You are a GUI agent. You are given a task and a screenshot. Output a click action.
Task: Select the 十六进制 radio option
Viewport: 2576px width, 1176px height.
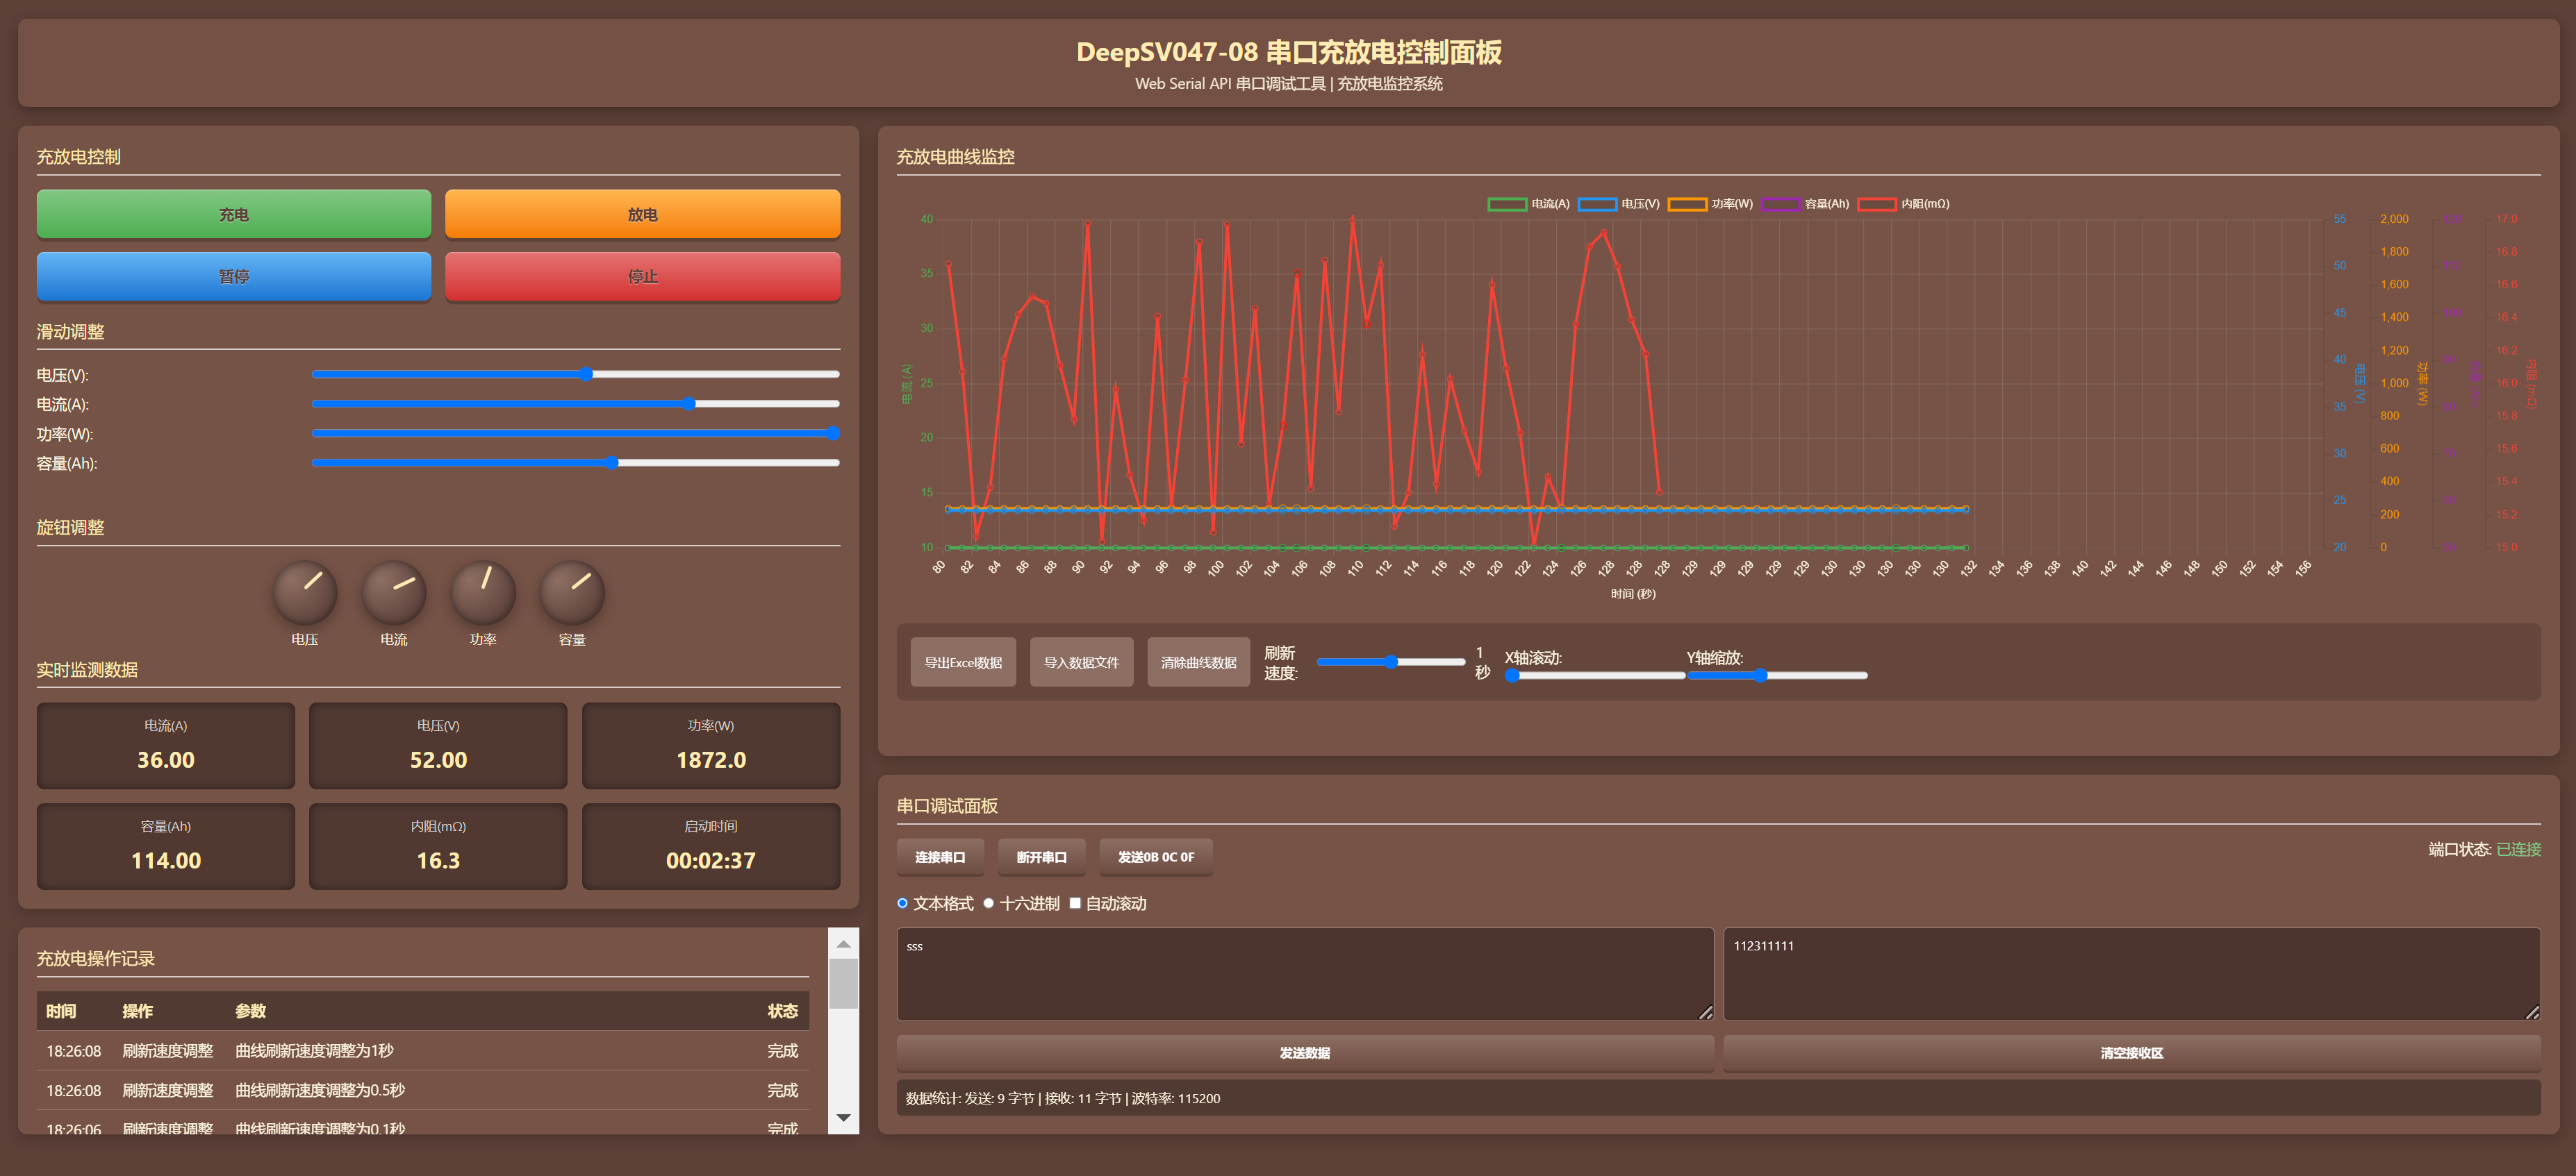[988, 903]
